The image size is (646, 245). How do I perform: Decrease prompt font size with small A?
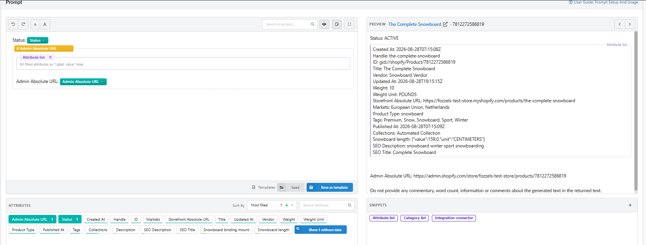[x=35, y=24]
